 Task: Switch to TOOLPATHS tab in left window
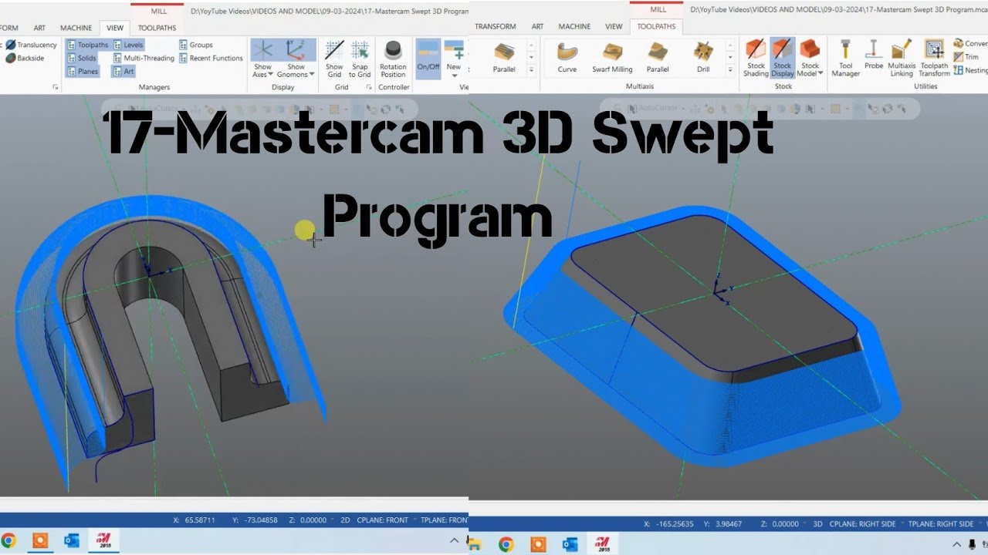157,28
